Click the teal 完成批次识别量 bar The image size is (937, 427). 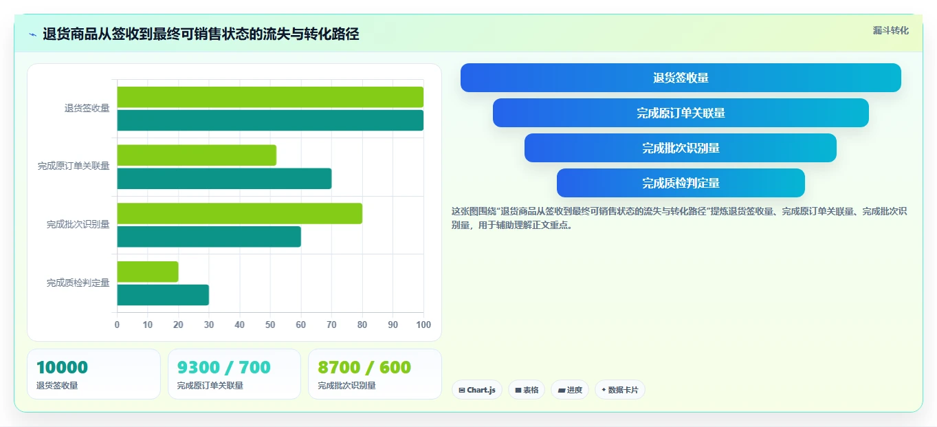coord(209,237)
